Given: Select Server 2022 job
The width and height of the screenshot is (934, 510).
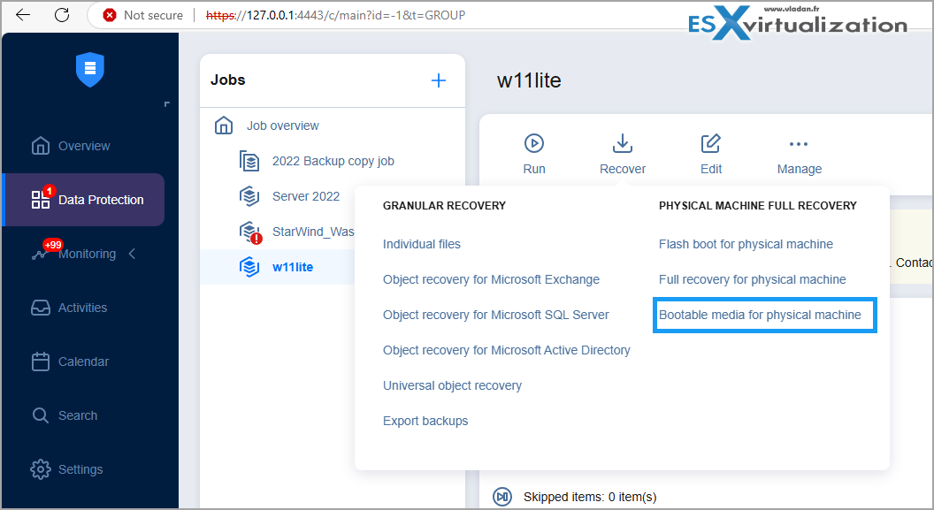Looking at the screenshot, I should point(305,196).
